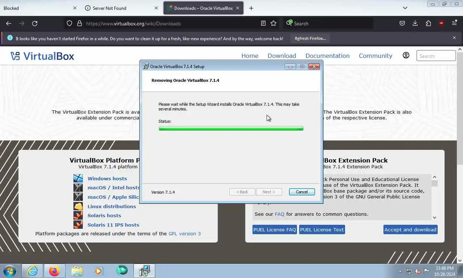Open the Firefox downloads panel
The height and width of the screenshot is (278, 463).
415,23
